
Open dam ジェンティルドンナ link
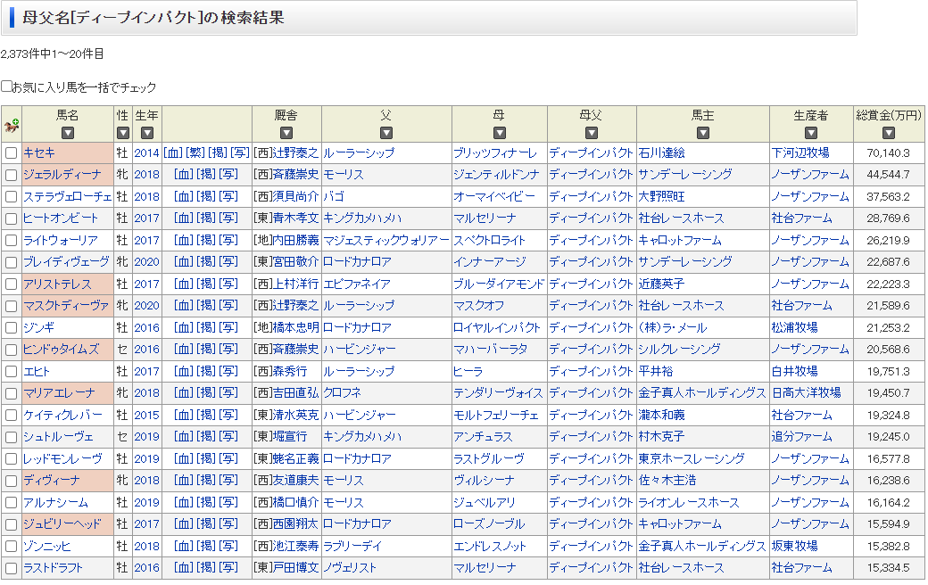click(496, 175)
